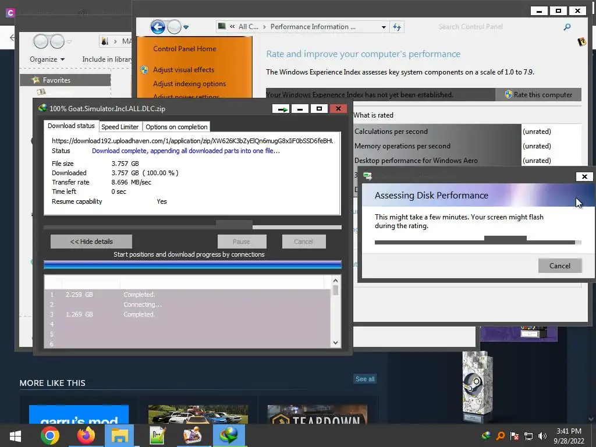The width and height of the screenshot is (596, 447).
Task: Select connection row 1 with 2.259 GB
Action: pyautogui.click(x=188, y=295)
